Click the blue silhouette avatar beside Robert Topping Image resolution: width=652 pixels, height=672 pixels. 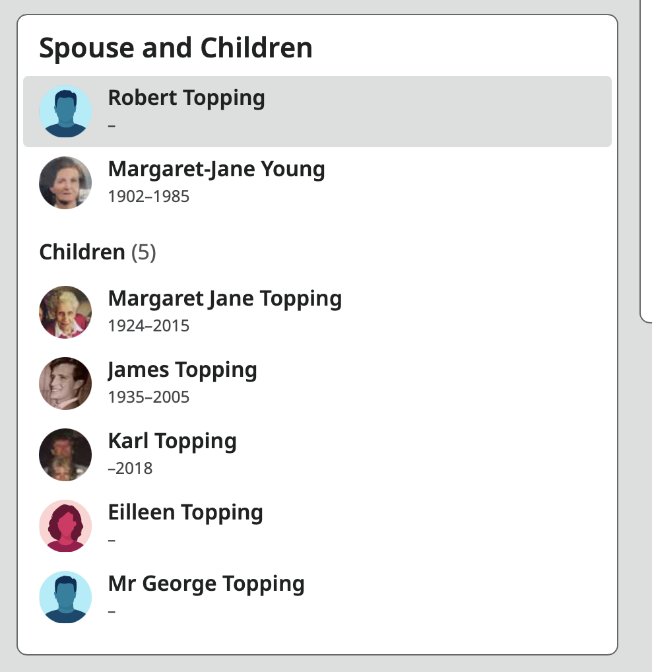click(65, 112)
